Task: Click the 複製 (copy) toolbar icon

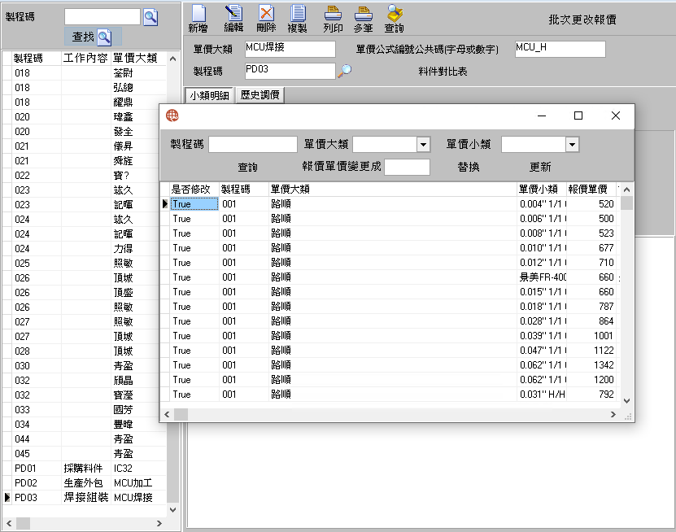Action: (x=298, y=19)
